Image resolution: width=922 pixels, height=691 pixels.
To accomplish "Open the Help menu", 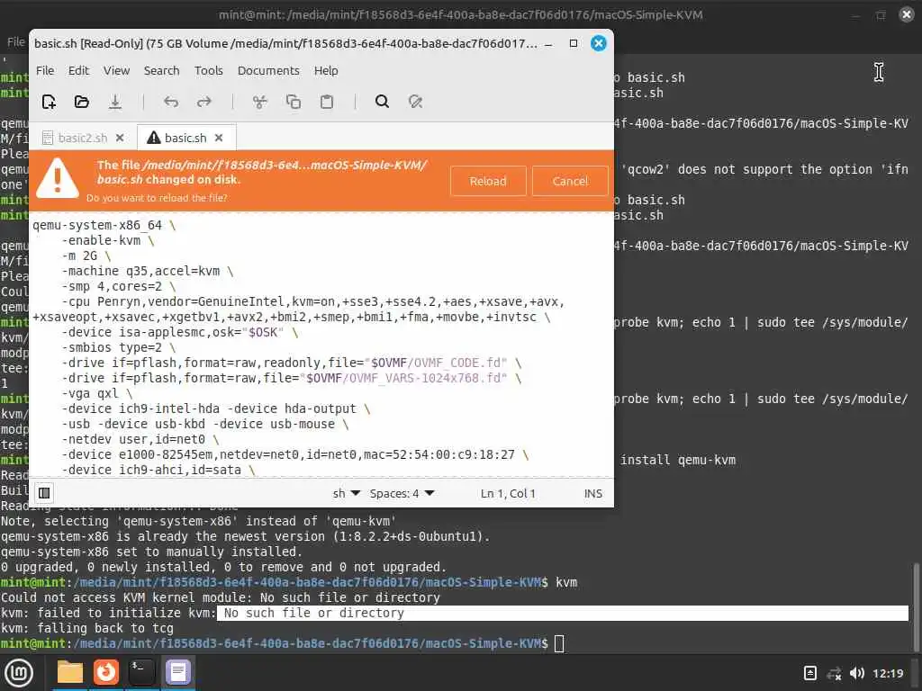I will coord(326,70).
